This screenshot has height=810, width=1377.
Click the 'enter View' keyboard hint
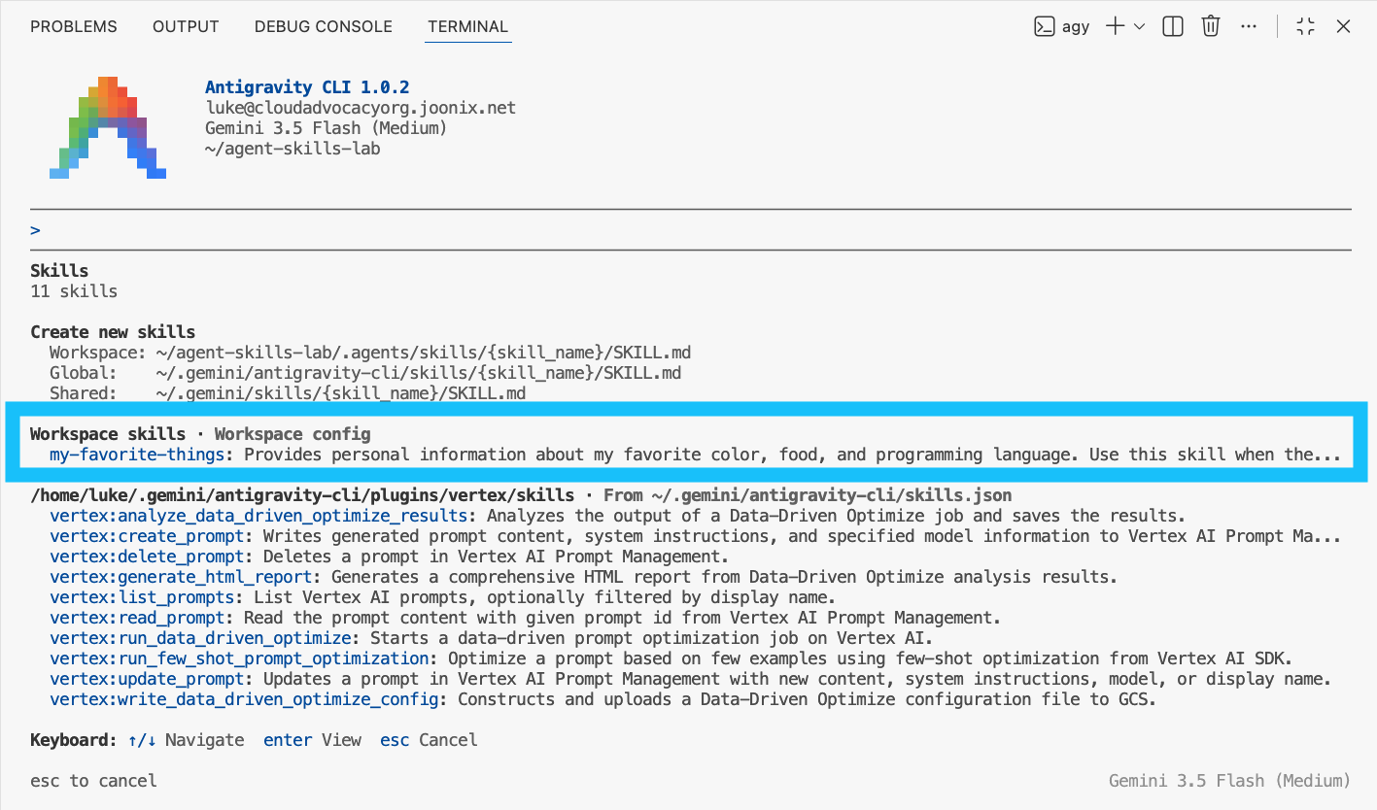click(x=312, y=740)
